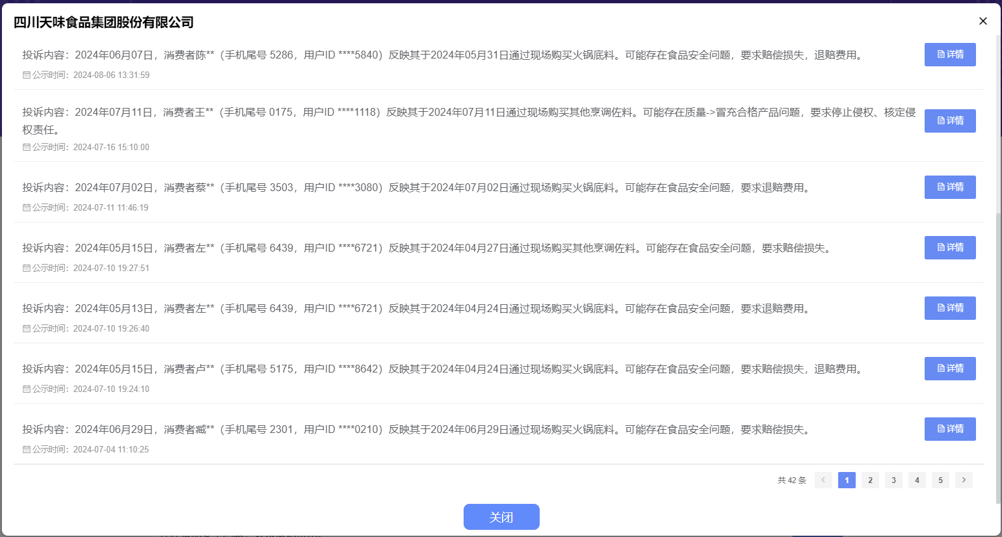Screen dimensions: 1002x537
Task: Click calendar icon beside 2024-07-04 11:10:25
Action: point(27,450)
